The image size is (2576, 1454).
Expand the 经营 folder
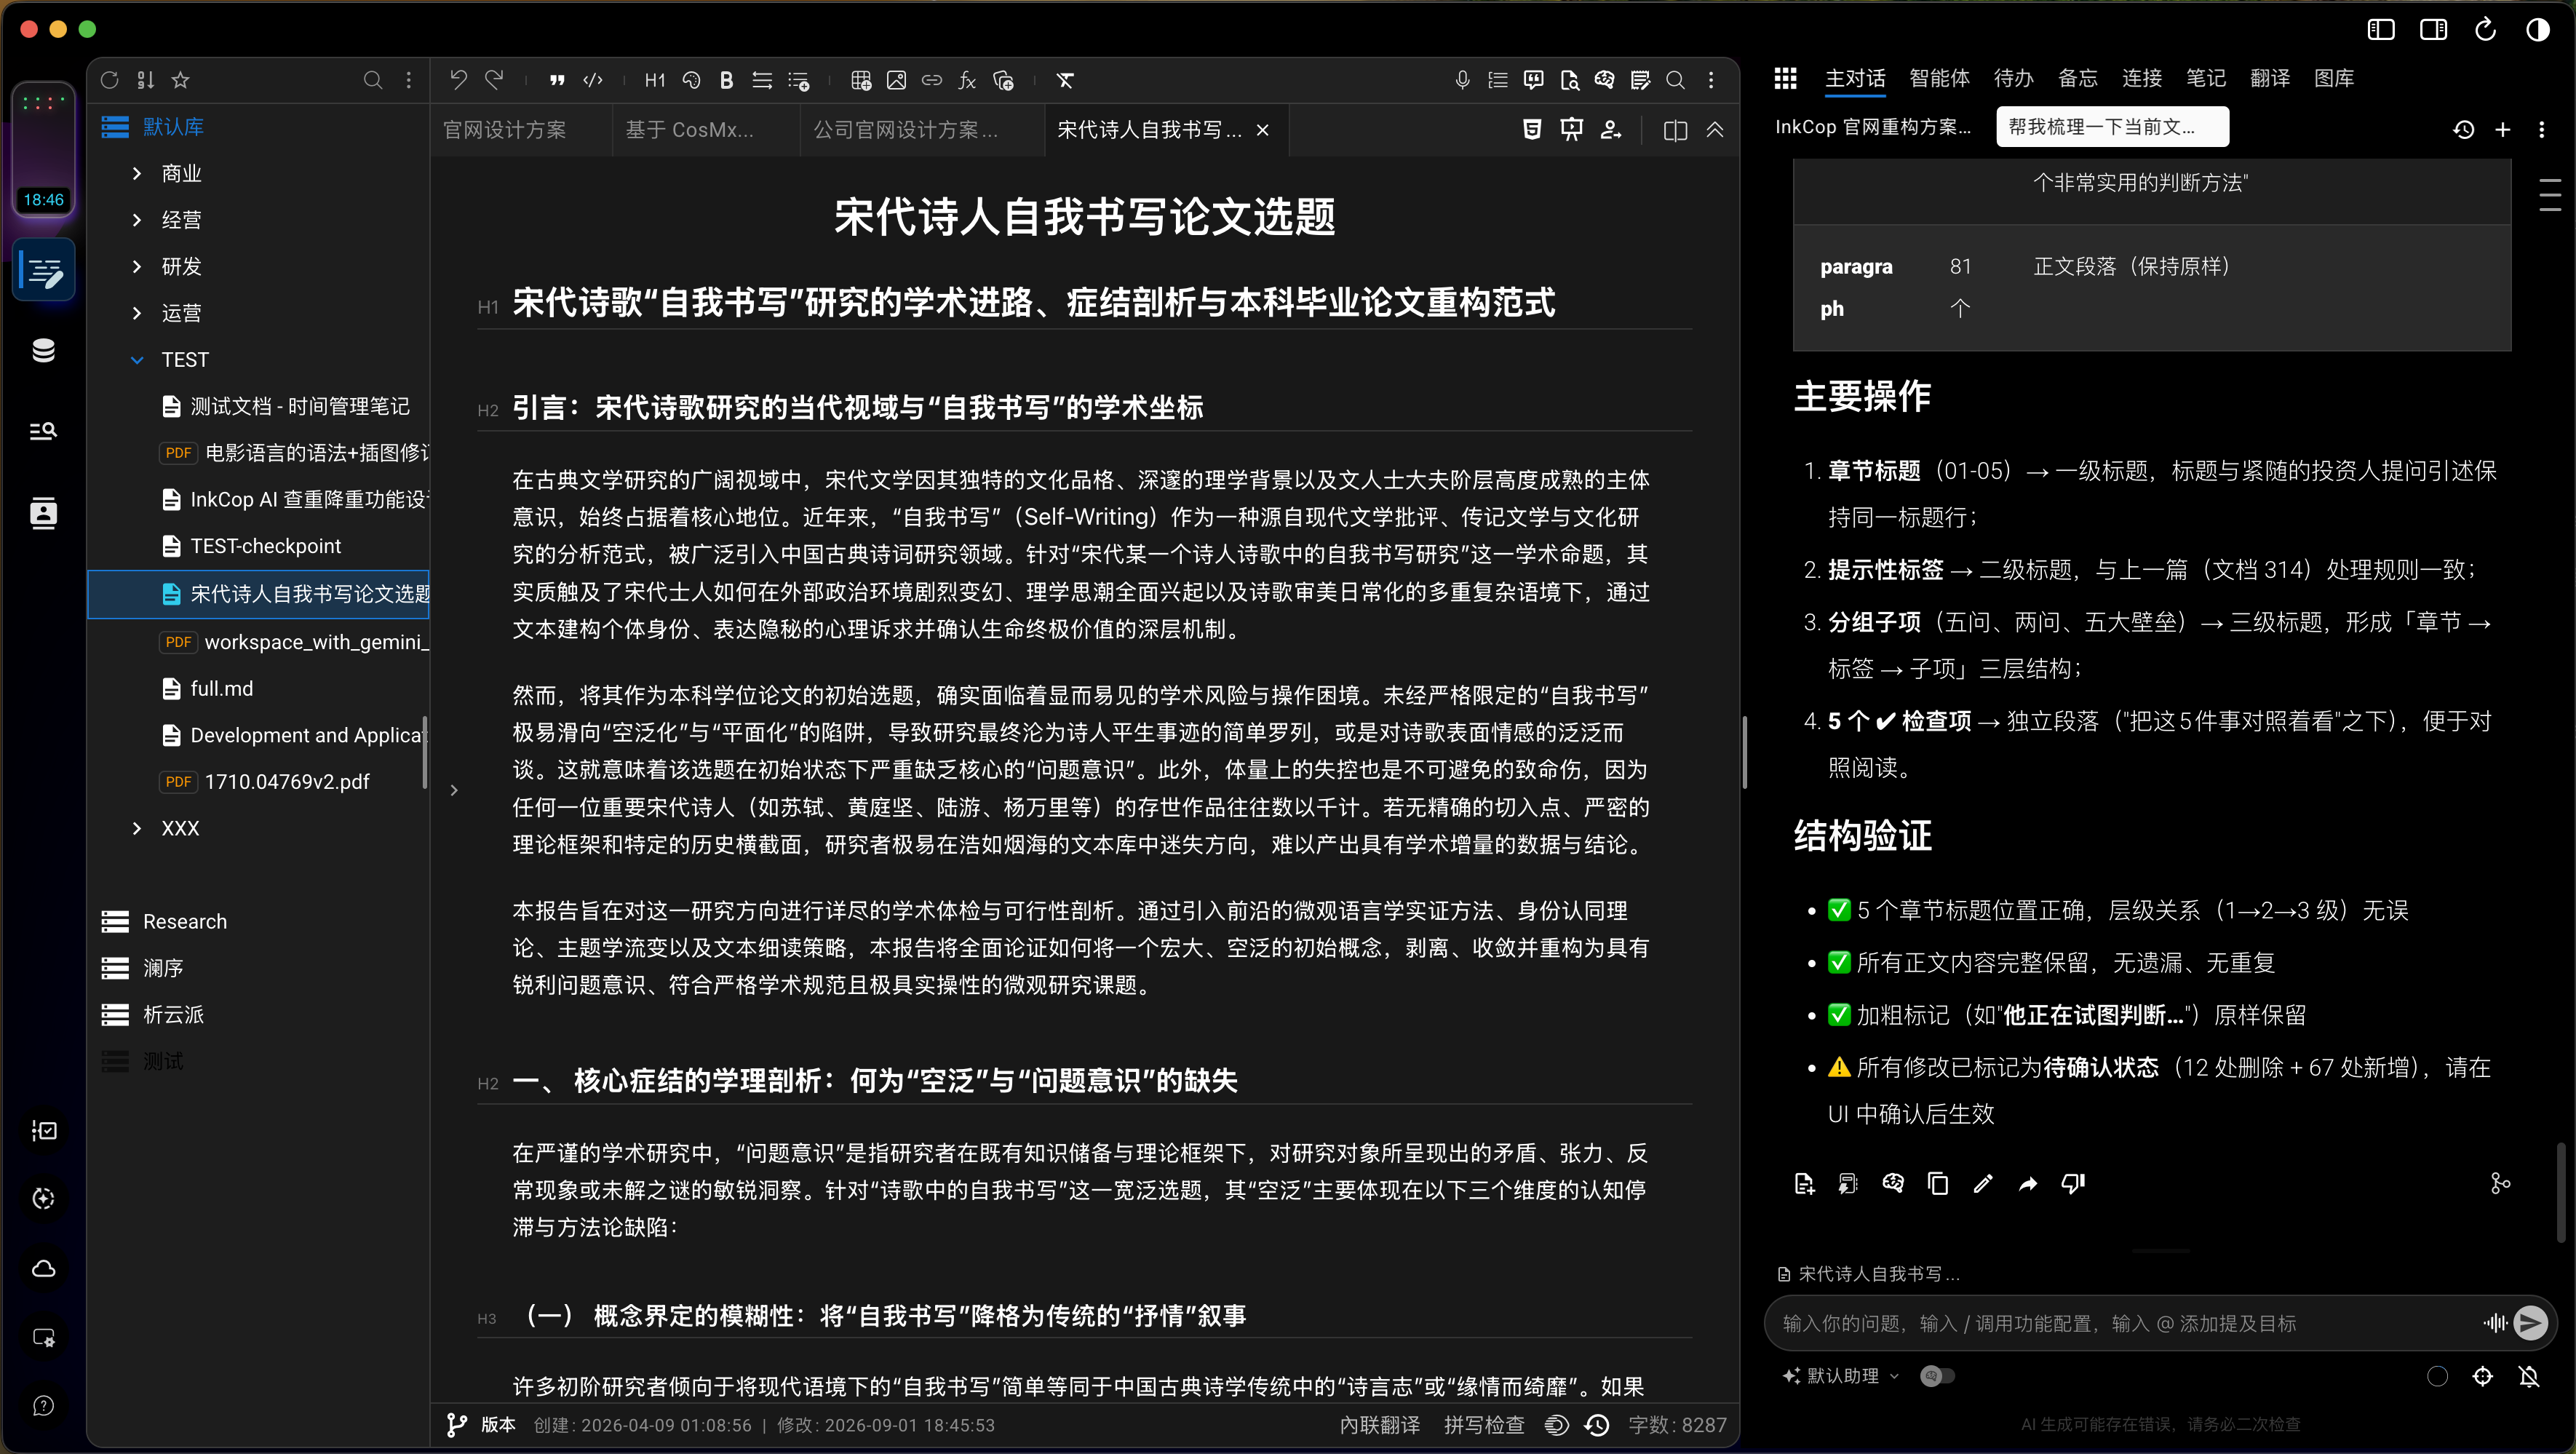pyautogui.click(x=137, y=220)
